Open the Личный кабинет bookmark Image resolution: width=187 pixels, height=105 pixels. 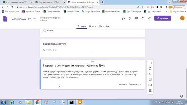[72, 12]
